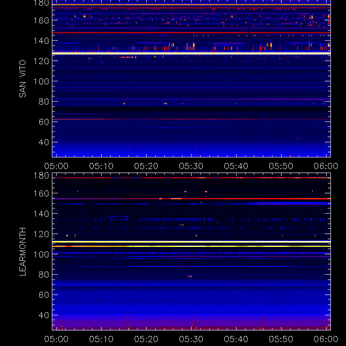Choose the 05:10 time label under LEARMONTH plot
The height and width of the screenshot is (346, 346).
pyautogui.click(x=101, y=339)
